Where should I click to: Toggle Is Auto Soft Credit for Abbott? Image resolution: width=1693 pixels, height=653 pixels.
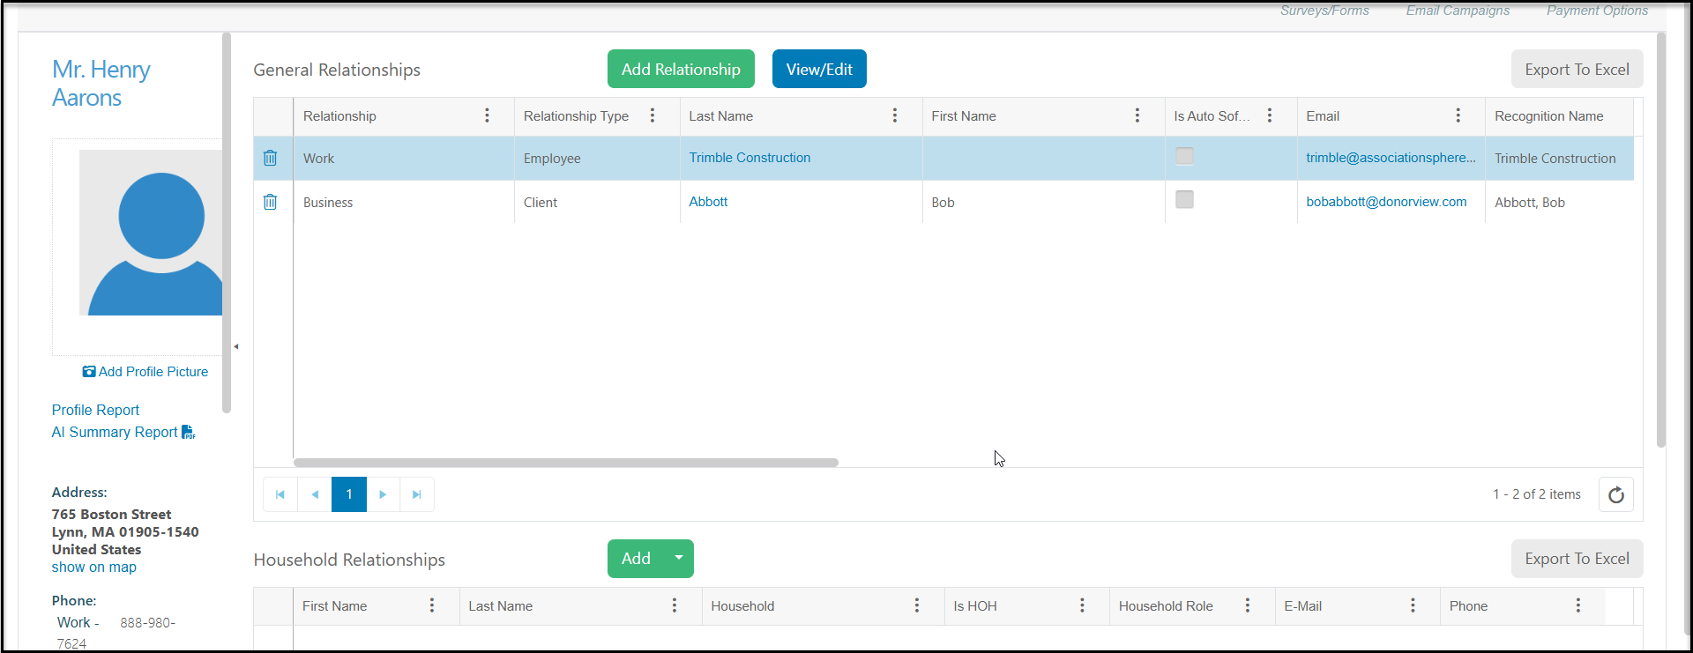[1184, 200]
